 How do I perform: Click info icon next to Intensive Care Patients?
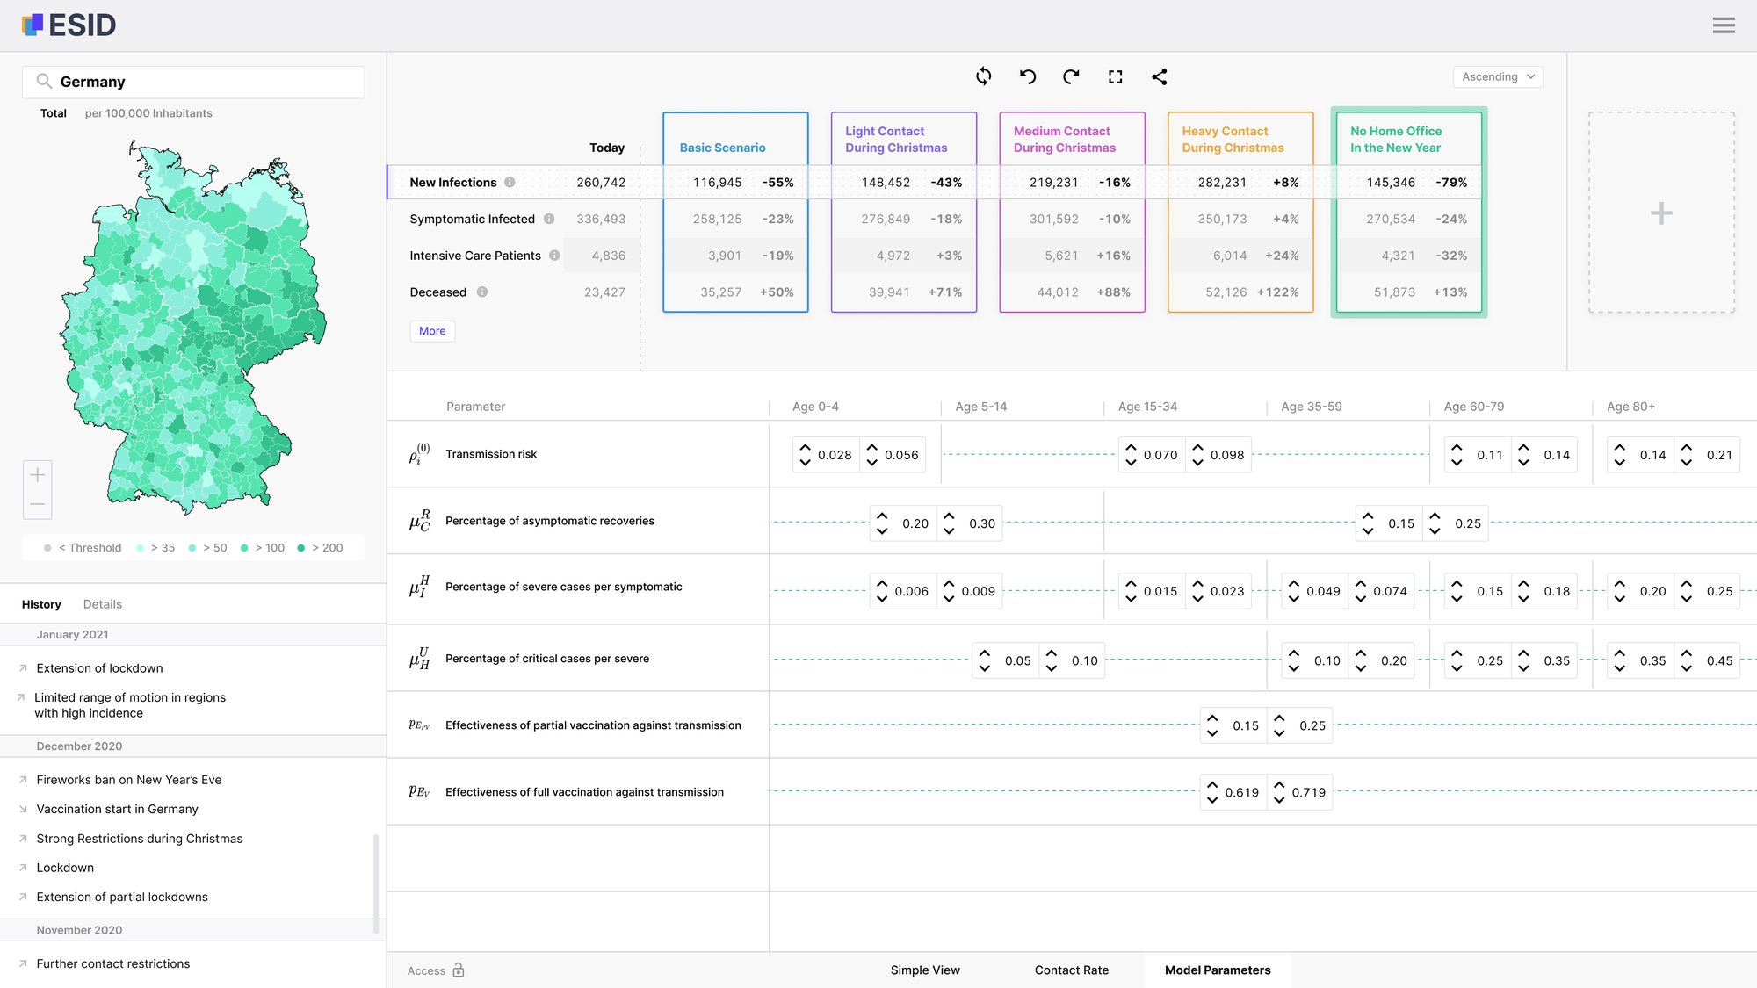[x=554, y=256]
